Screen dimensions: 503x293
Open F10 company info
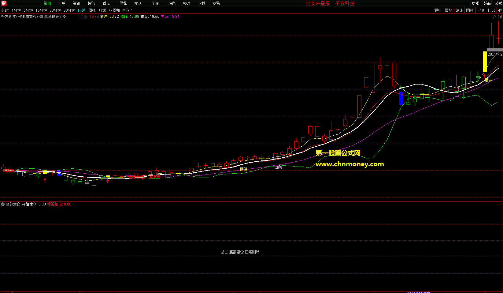point(481,10)
